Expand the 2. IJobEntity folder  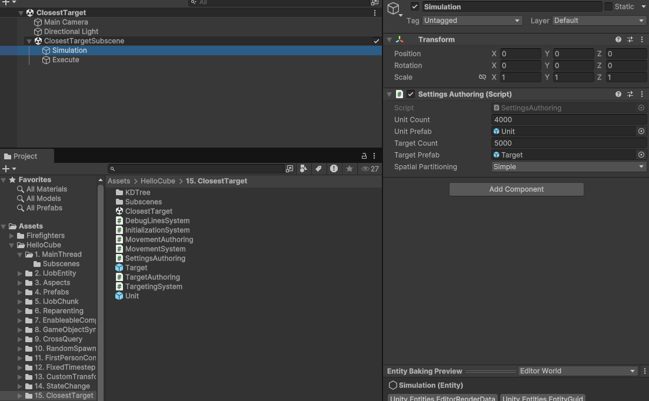coord(19,273)
